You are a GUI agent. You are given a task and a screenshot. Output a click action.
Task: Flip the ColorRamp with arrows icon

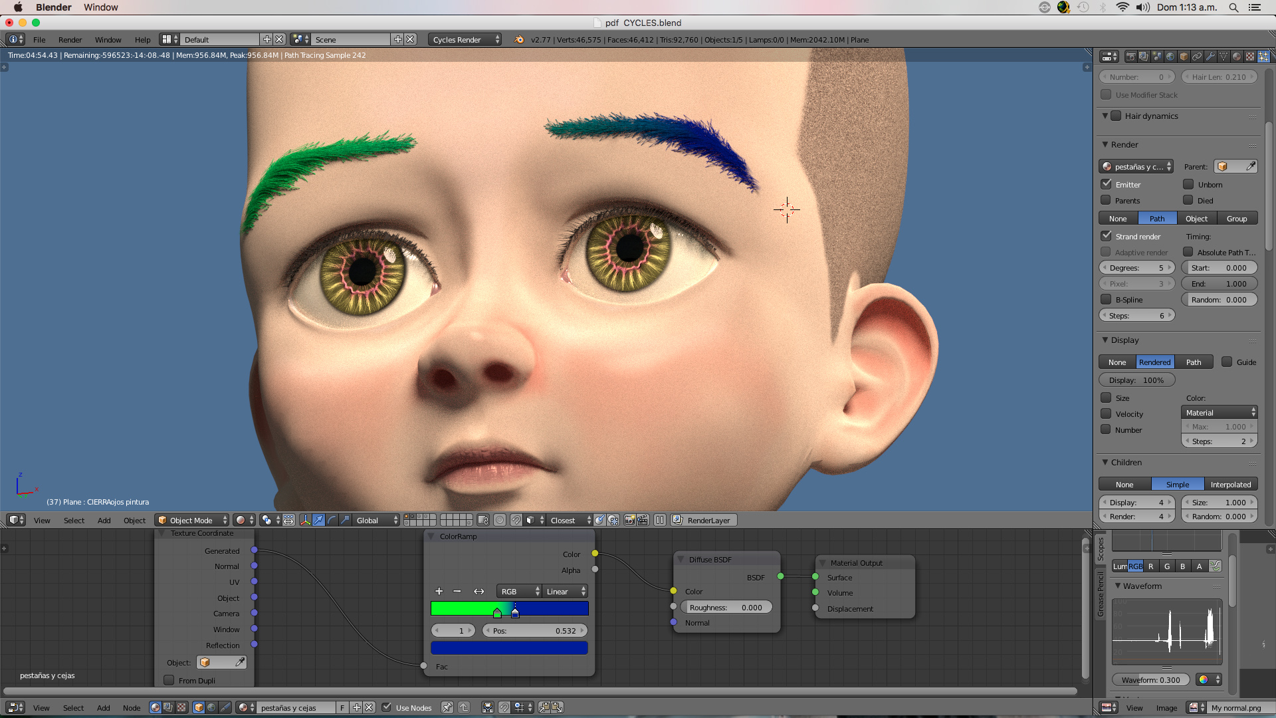(478, 591)
